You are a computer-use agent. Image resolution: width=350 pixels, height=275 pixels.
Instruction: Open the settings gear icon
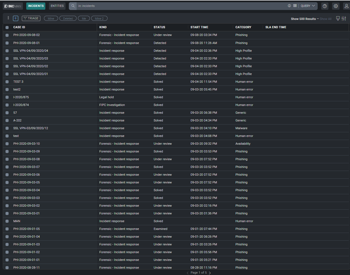[336, 6]
